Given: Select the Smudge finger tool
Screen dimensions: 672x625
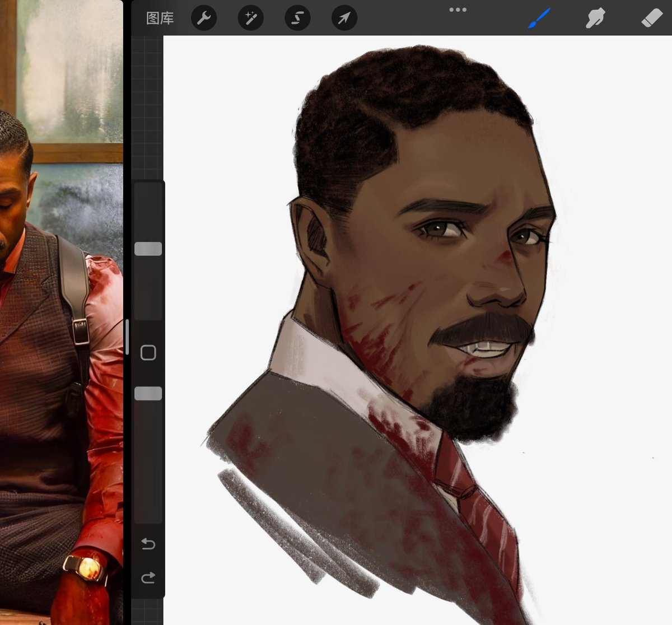Looking at the screenshot, I should (595, 18).
